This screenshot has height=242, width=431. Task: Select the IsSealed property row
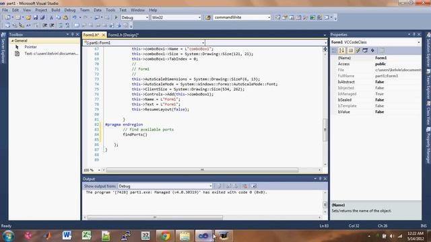376,100
